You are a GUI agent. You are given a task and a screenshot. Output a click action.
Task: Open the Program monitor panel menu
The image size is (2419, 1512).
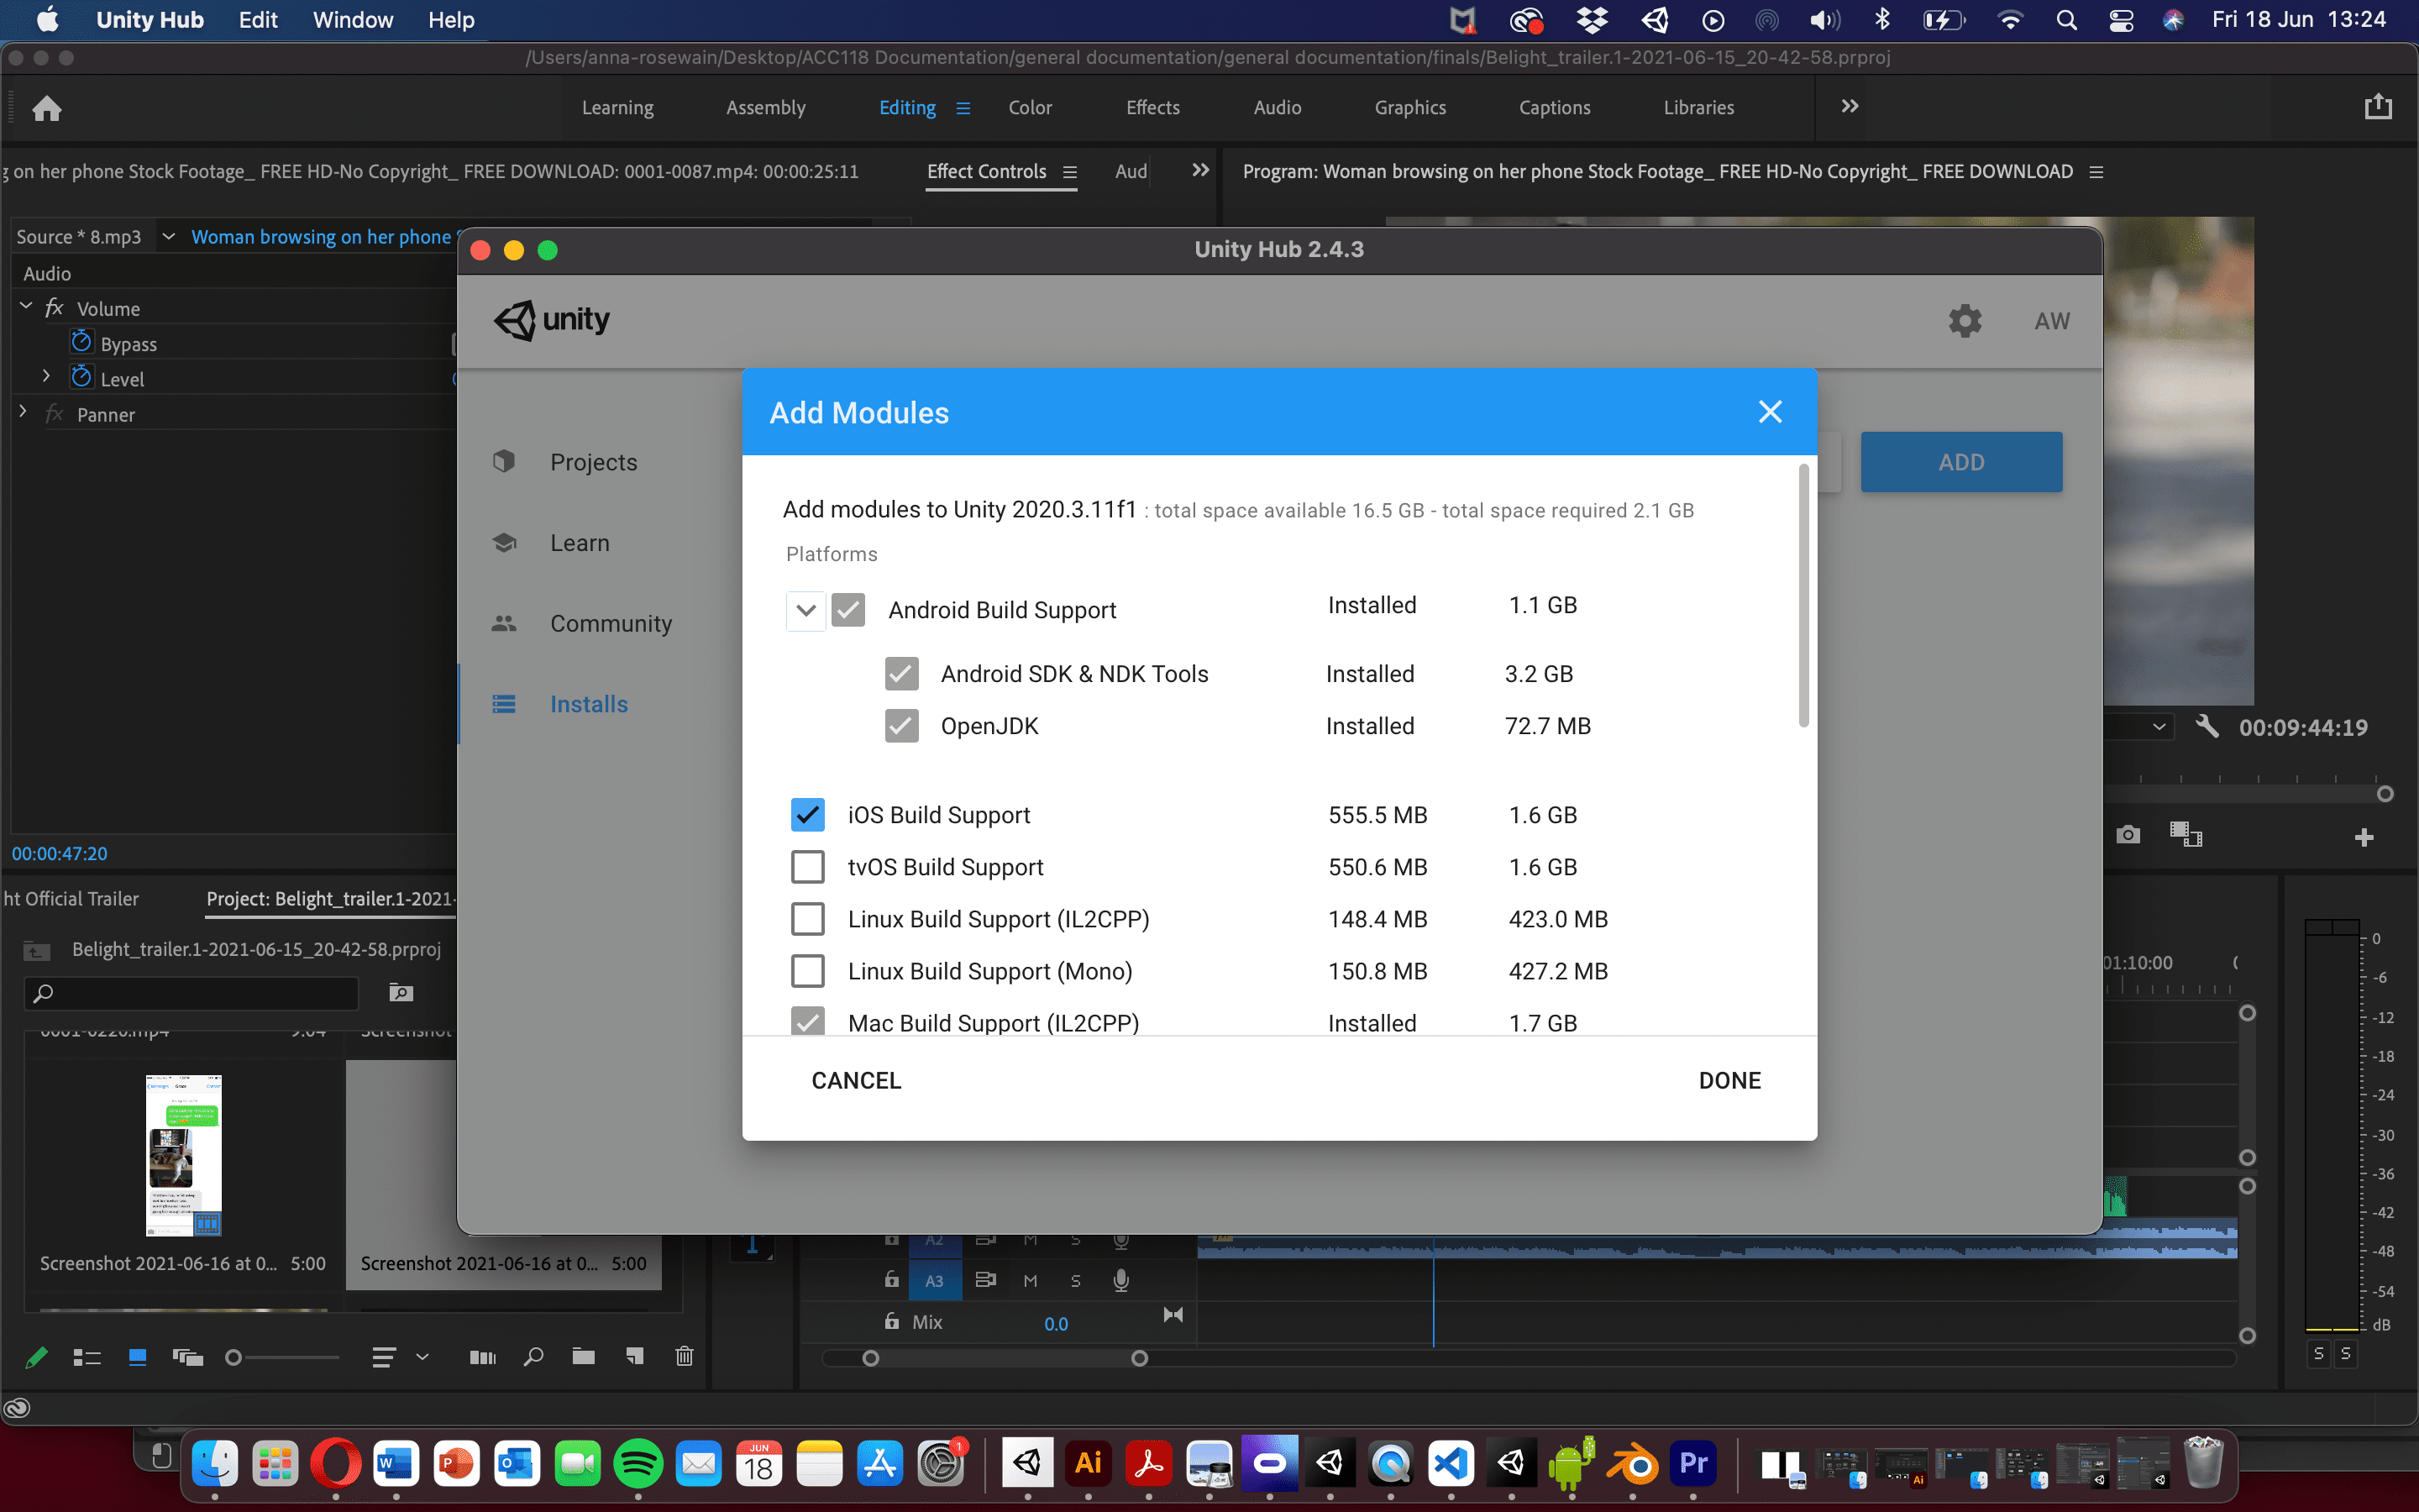click(x=2096, y=172)
